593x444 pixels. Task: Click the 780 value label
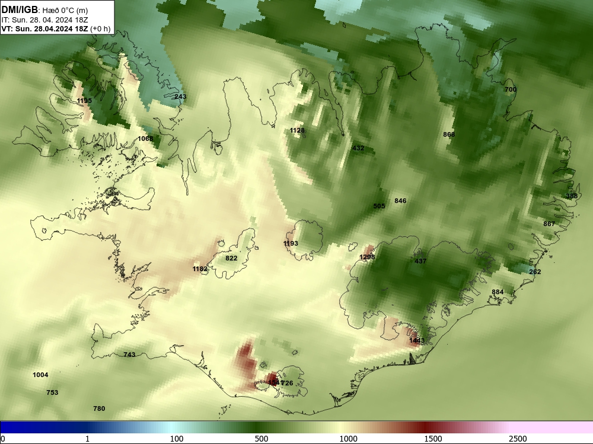99,408
